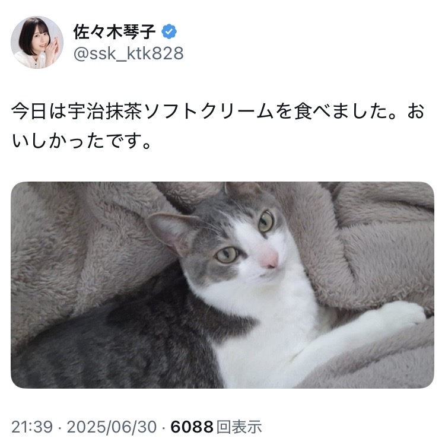Click the cat's pink nose in photo
The height and width of the screenshot is (445, 445).
pyautogui.click(x=269, y=260)
